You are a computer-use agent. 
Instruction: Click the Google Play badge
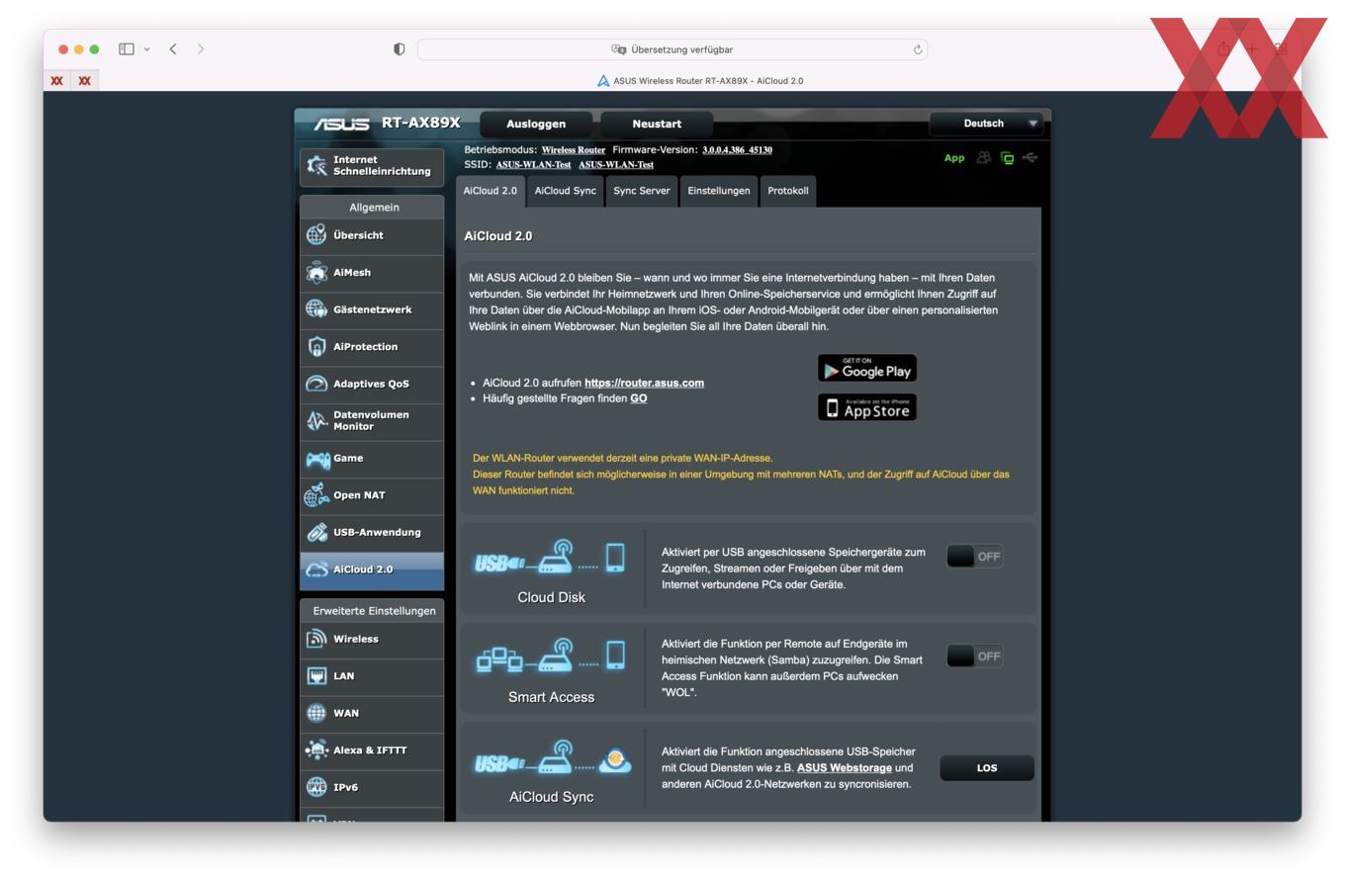tap(867, 368)
